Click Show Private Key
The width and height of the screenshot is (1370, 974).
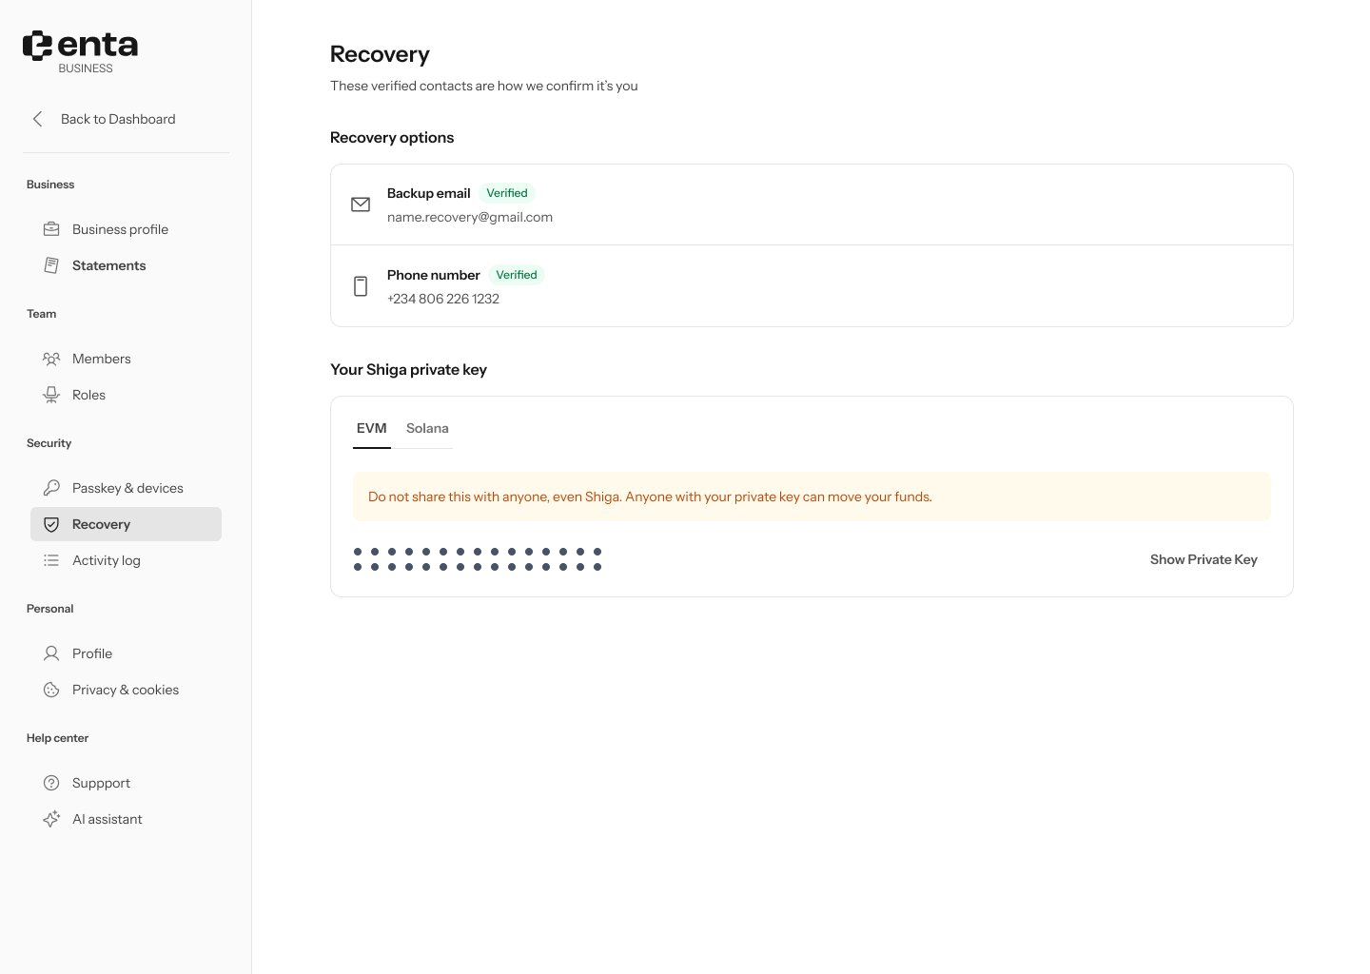click(x=1204, y=559)
